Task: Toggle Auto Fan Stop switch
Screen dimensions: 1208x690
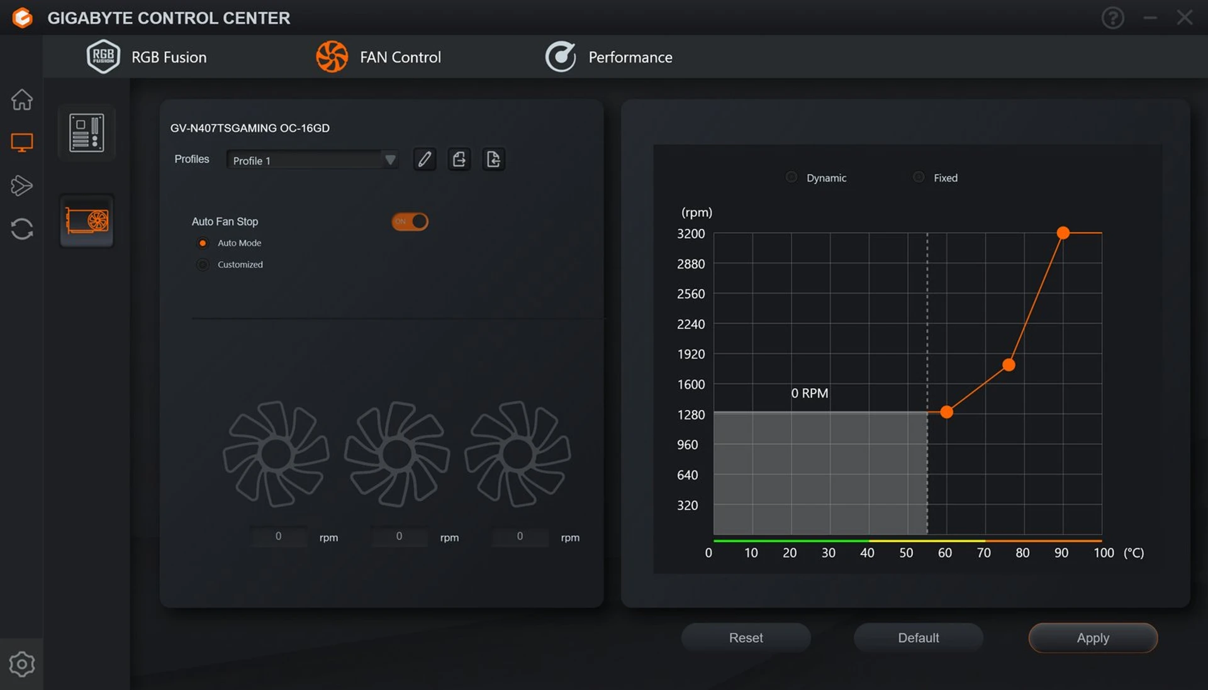Action: [x=410, y=221]
